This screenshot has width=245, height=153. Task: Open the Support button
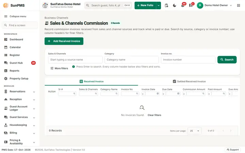233,150
